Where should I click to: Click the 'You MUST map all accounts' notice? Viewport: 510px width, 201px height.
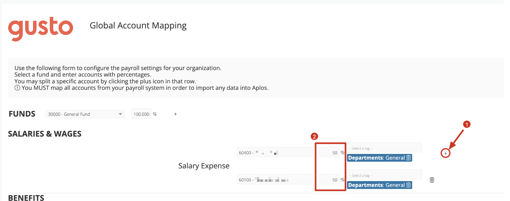click(141, 88)
